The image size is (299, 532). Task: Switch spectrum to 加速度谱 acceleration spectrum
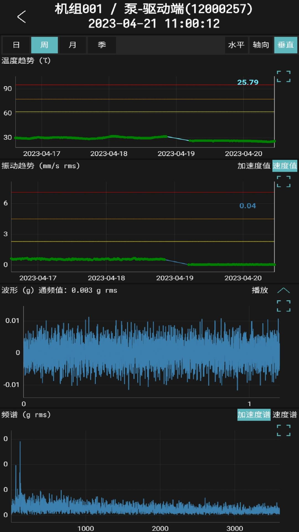point(254,415)
